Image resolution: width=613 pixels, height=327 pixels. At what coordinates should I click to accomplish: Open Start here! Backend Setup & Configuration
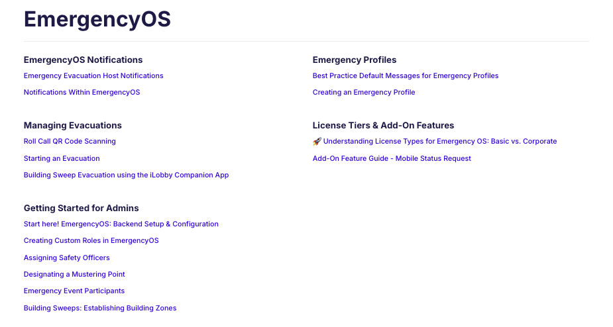tap(121, 224)
